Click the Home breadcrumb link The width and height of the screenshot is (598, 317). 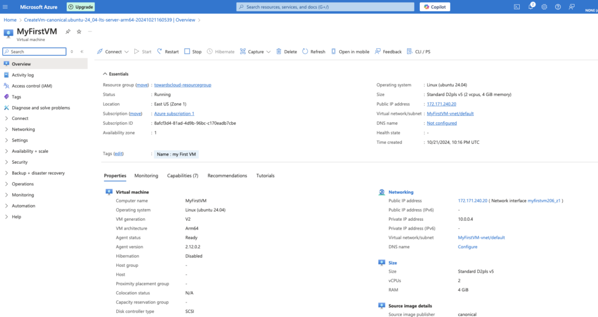pyautogui.click(x=10, y=20)
